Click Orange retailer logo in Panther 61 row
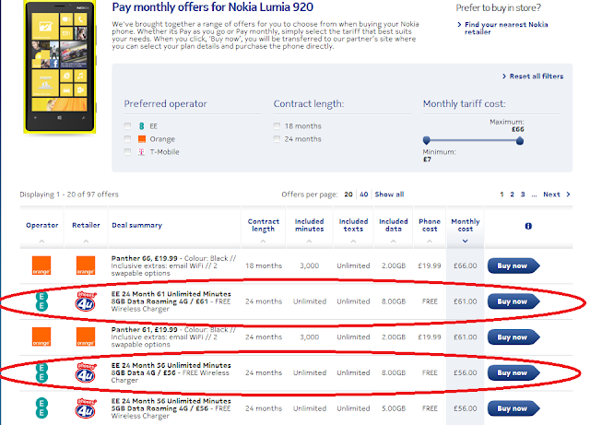Viewport: 590px width, 425px height. (x=86, y=337)
